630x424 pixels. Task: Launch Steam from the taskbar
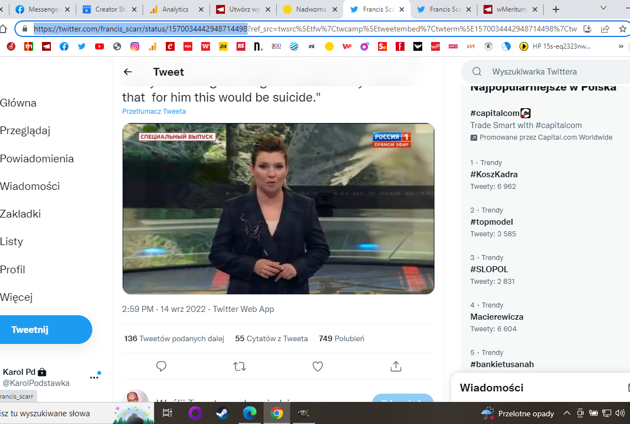pyautogui.click(x=223, y=413)
